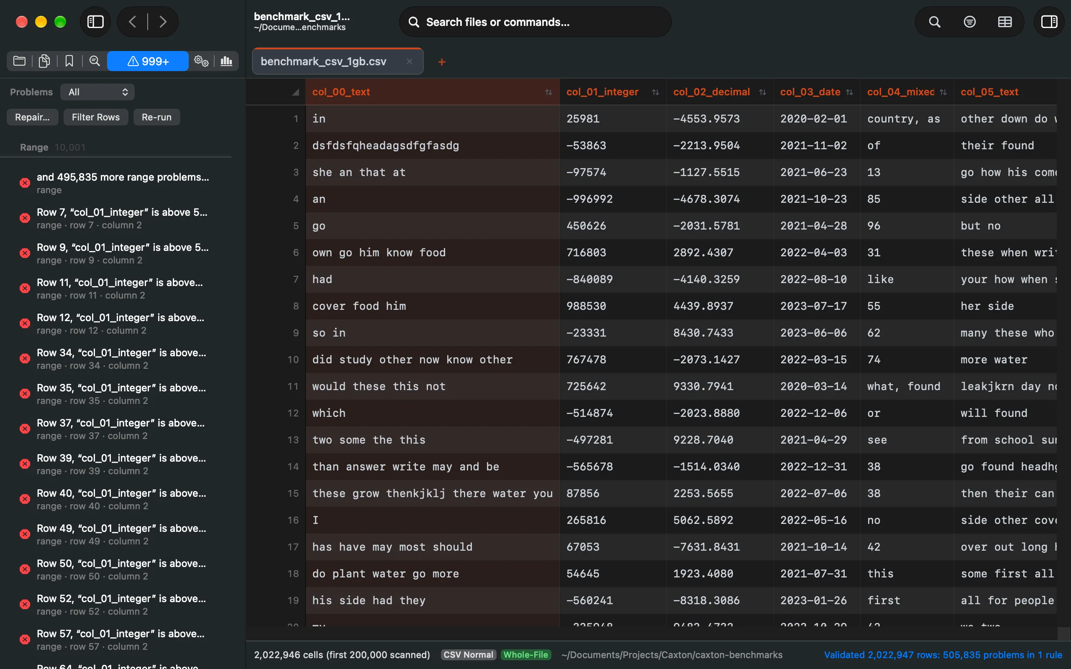Viewport: 1071px width, 669px height.
Task: Click the select-all corner triangle in grid
Action: tap(295, 92)
